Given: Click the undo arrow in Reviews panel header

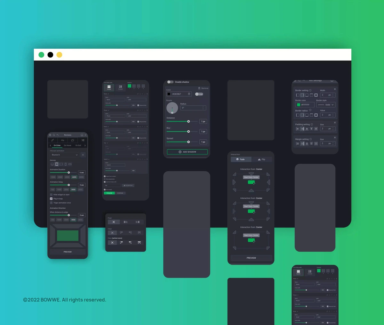Looking at the screenshot, I should pos(58,135).
